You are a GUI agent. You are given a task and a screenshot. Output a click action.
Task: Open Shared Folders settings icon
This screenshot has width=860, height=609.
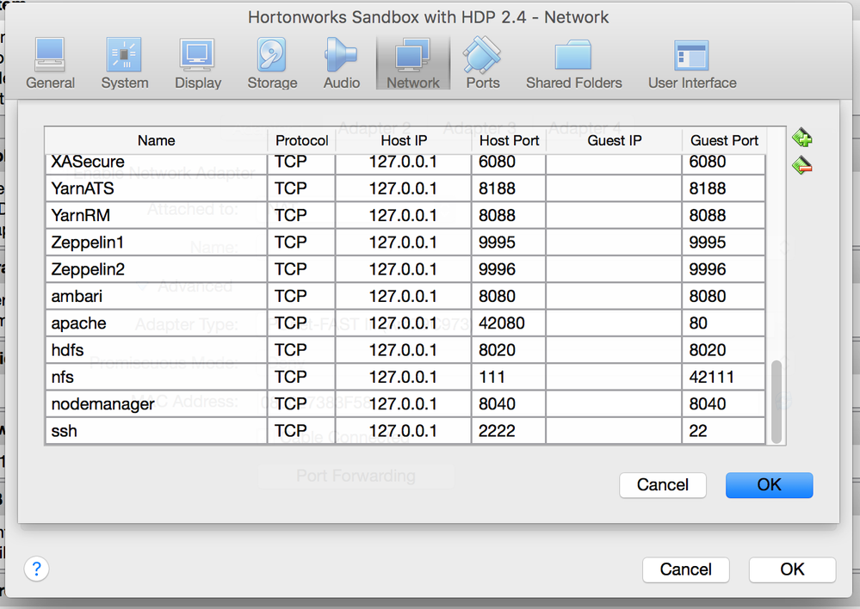pos(574,63)
